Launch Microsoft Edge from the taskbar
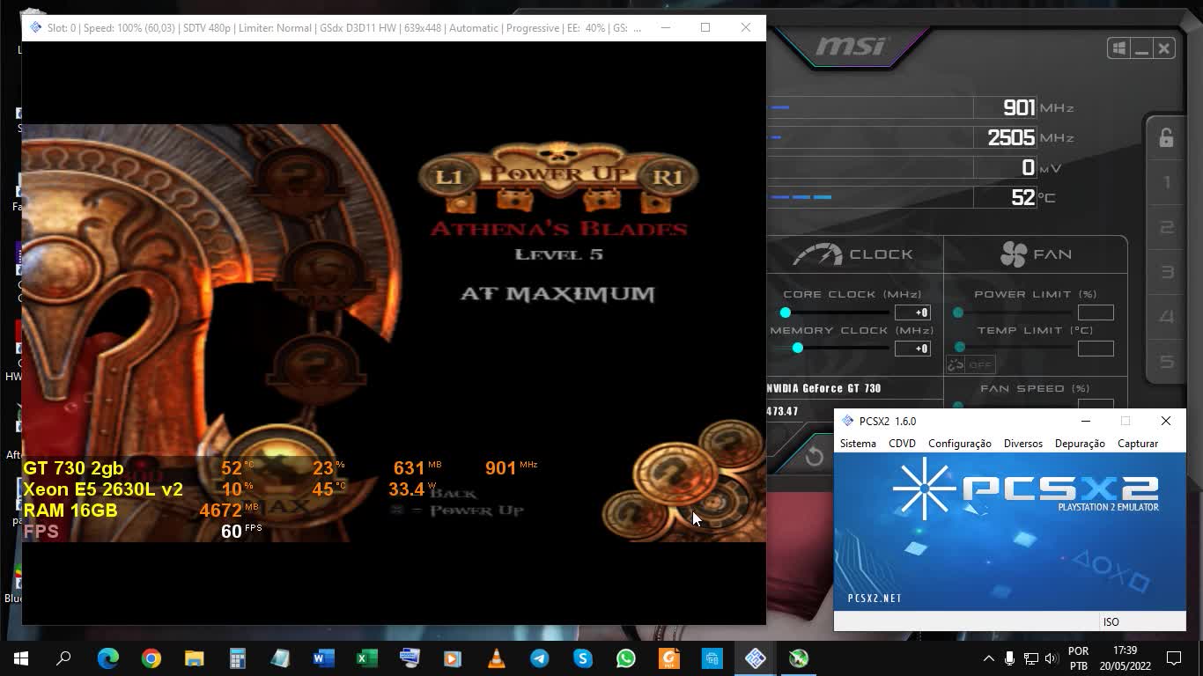The image size is (1203, 676). pos(107,658)
